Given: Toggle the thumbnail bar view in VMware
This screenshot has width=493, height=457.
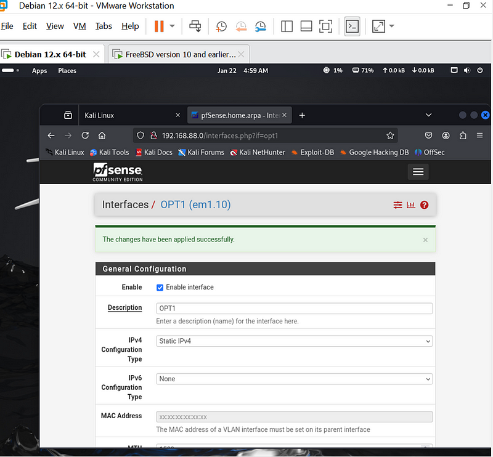Looking at the screenshot, I should [306, 26].
